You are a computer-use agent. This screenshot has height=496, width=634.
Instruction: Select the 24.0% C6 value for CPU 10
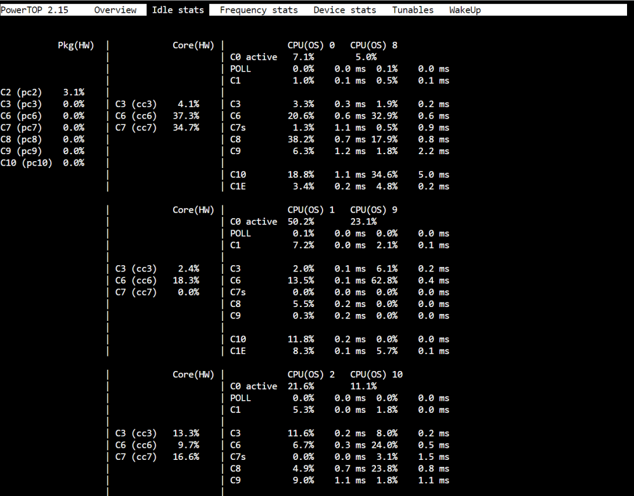(385, 445)
